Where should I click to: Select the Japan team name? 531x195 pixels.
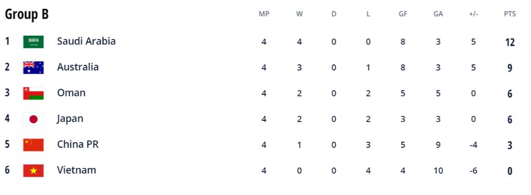(70, 119)
